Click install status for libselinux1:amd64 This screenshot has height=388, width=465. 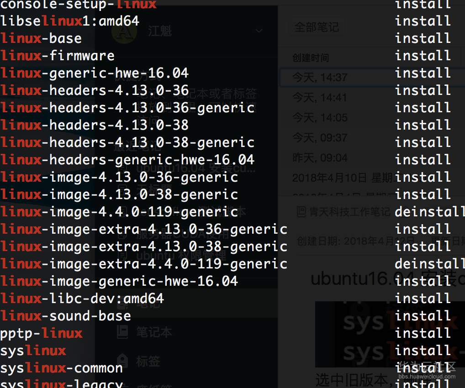(423, 21)
